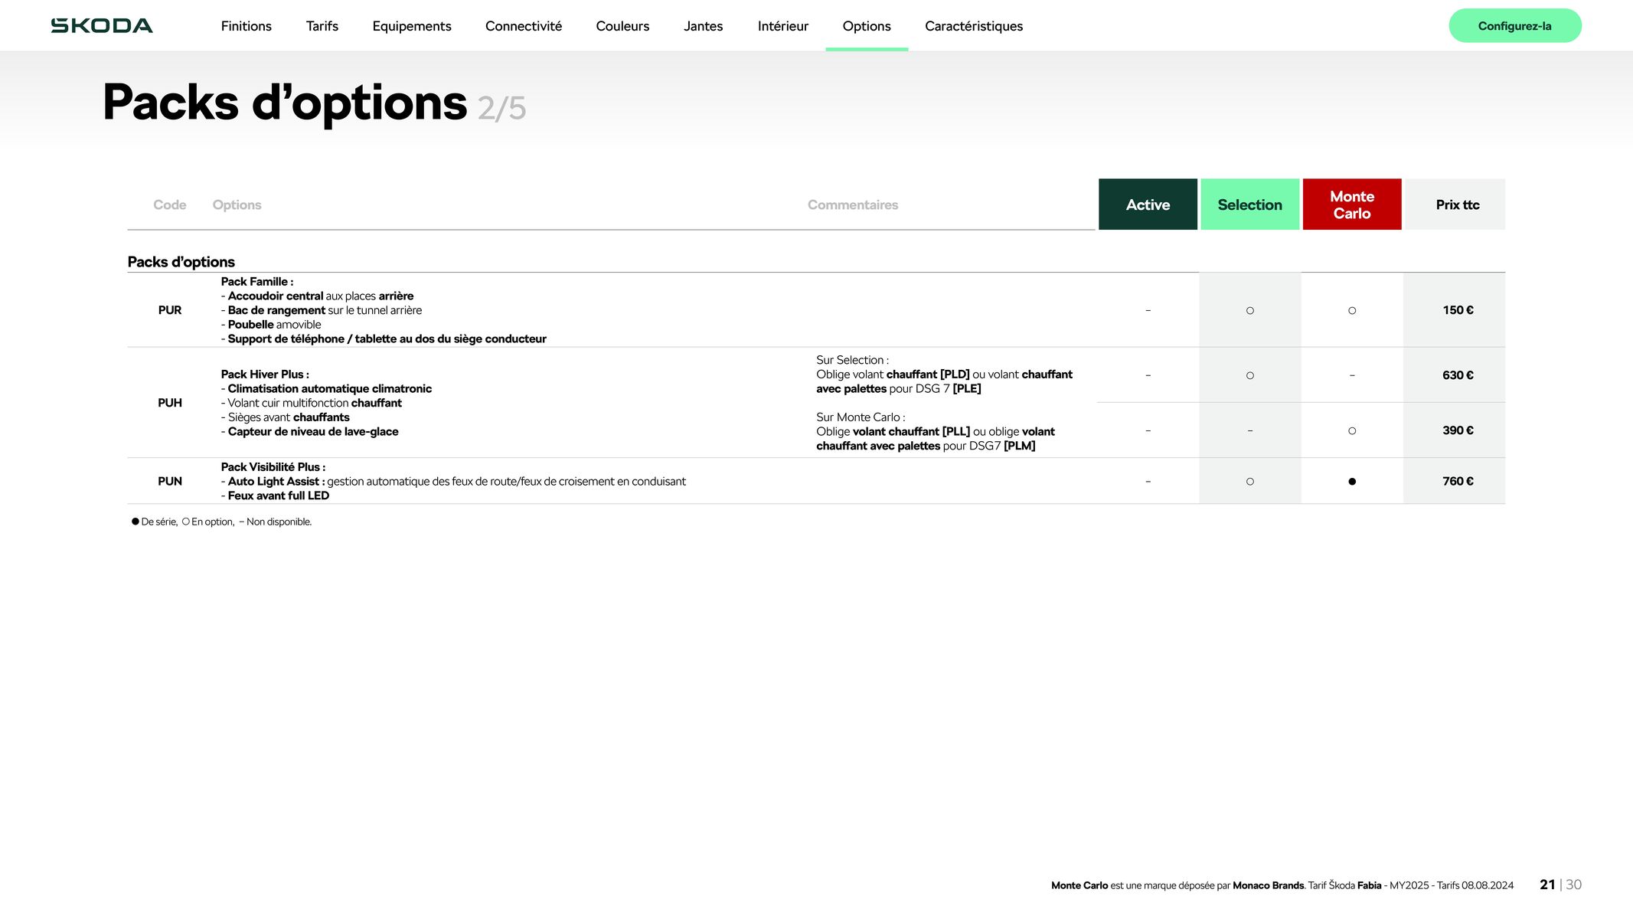Screen dimensions: 1633x919
Task: Click the 760 € price
Action: click(1457, 481)
